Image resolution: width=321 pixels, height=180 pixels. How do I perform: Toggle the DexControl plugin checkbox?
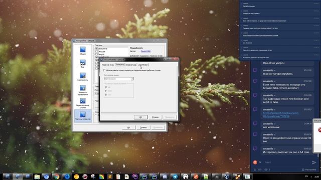pyautogui.click(x=97, y=48)
